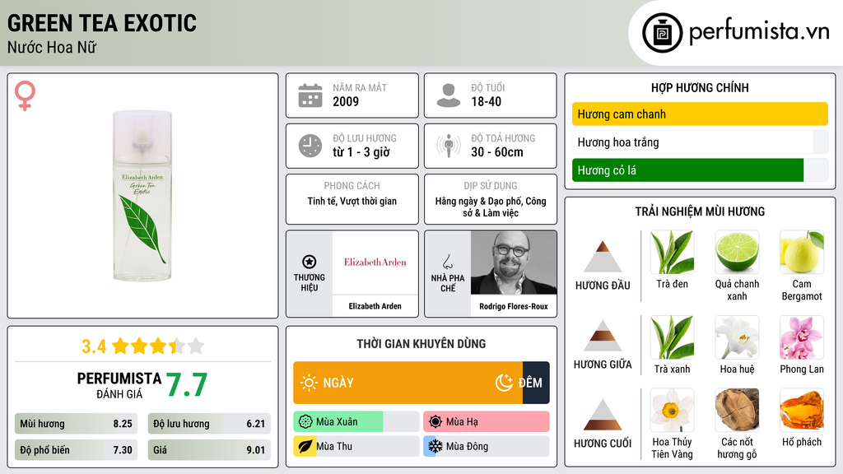Click the Nước Hoa Nữ subtitle
The height and width of the screenshot is (474, 843).
(52, 48)
